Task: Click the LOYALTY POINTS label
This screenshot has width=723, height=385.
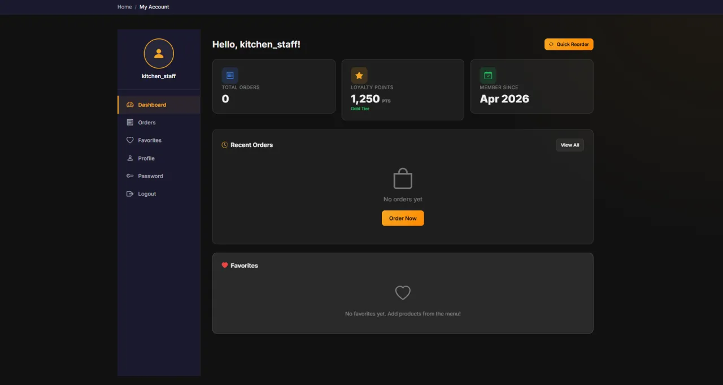Action: tap(372, 87)
